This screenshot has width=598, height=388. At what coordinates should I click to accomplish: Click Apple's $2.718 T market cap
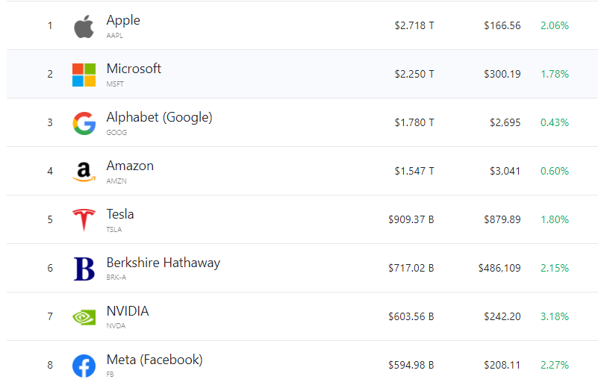pos(414,25)
